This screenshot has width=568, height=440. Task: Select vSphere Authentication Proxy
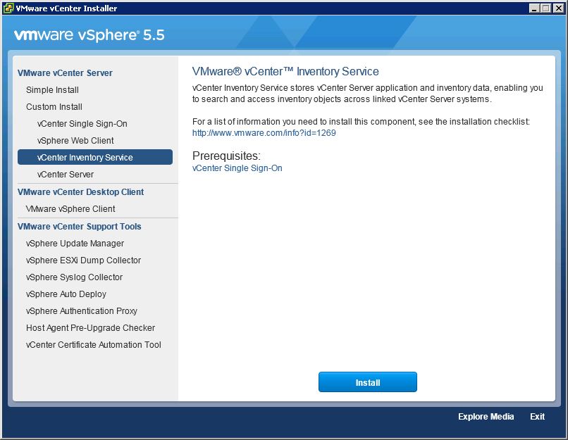point(82,311)
